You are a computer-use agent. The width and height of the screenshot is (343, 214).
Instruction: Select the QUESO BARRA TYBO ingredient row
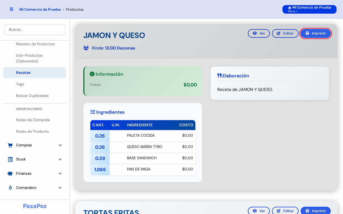pyautogui.click(x=143, y=147)
